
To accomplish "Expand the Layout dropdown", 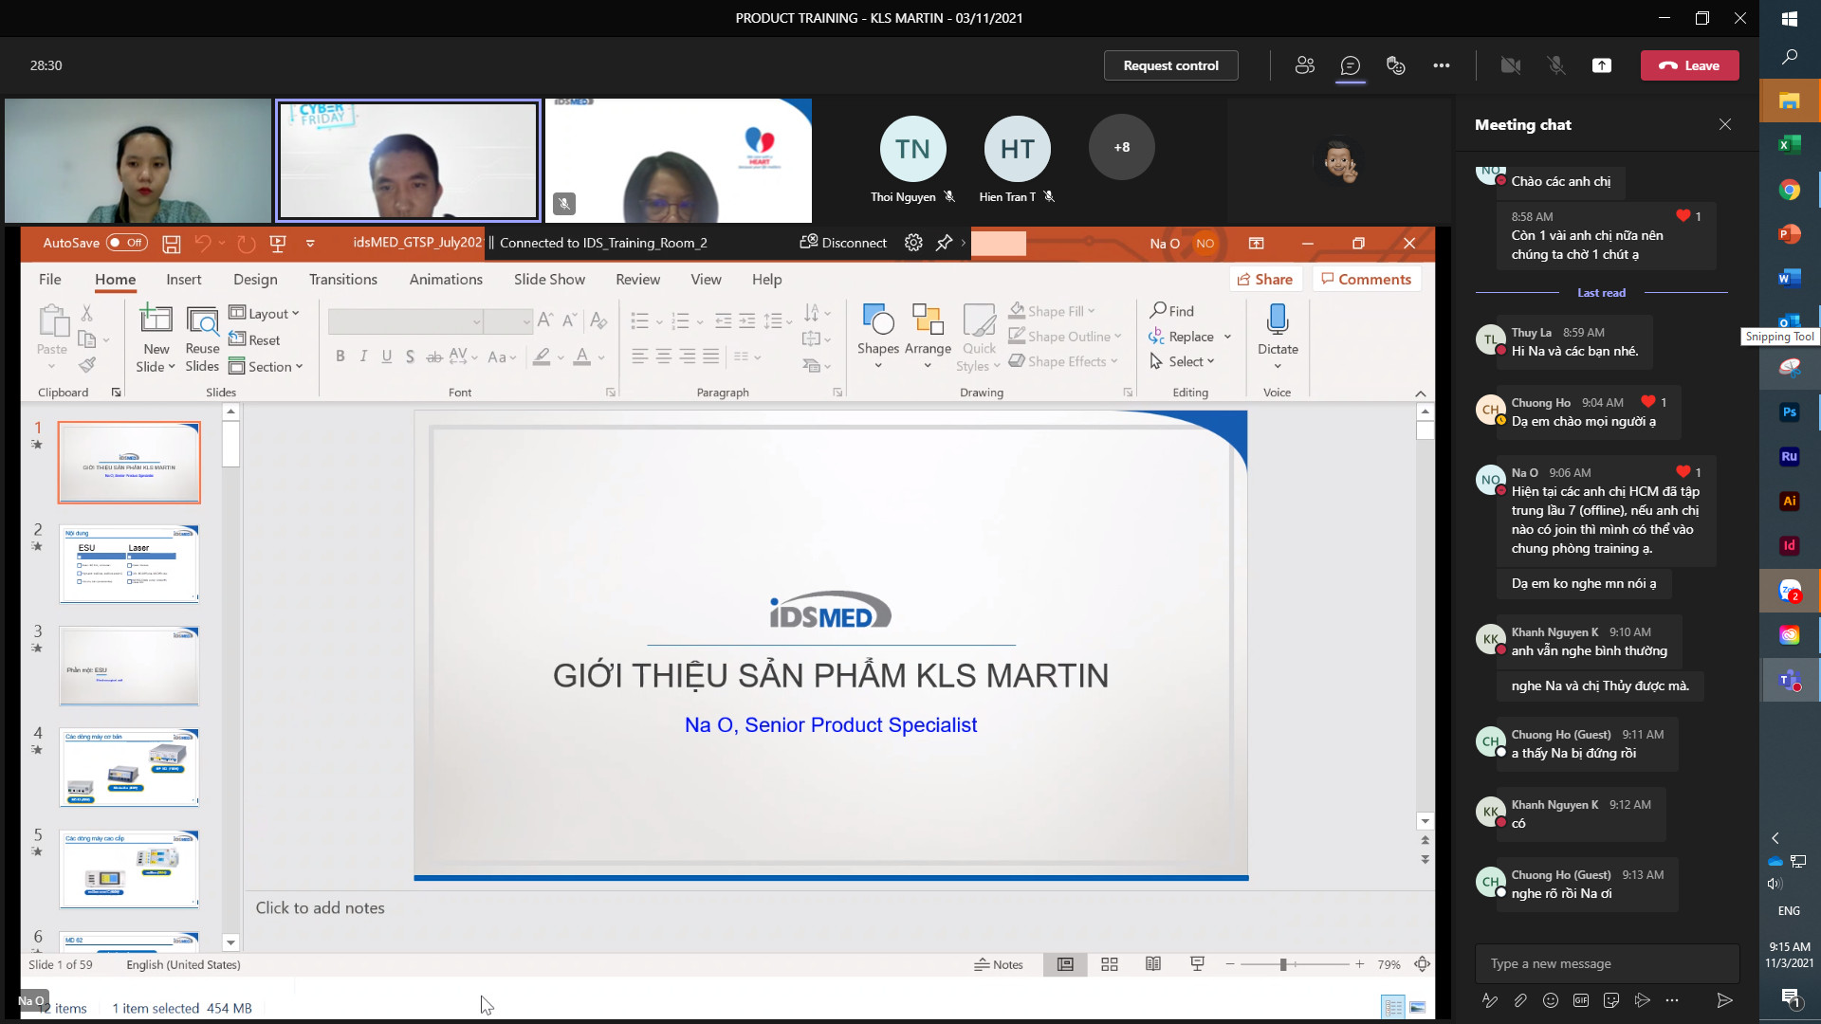I will [264, 313].
